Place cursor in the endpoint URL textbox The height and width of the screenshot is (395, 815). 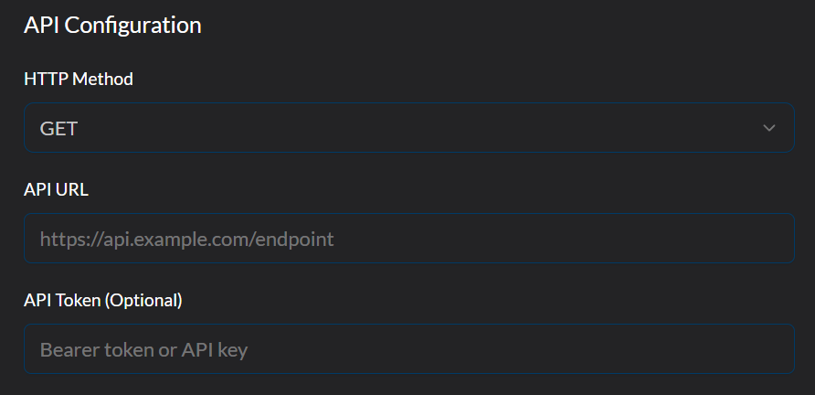(x=408, y=239)
